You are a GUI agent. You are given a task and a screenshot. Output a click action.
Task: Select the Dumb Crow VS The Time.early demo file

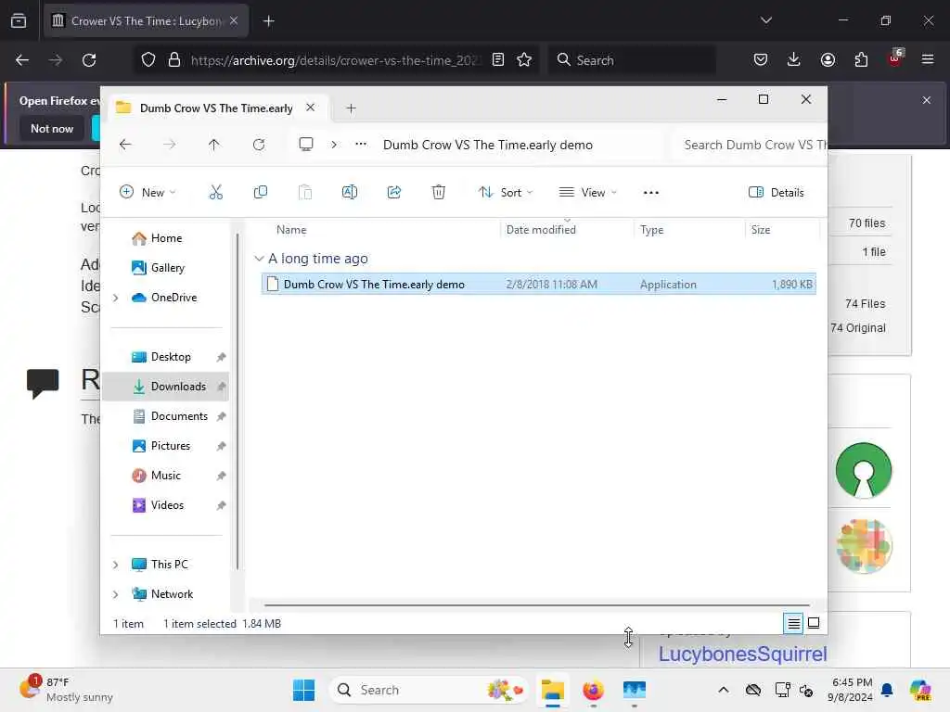pos(539,284)
